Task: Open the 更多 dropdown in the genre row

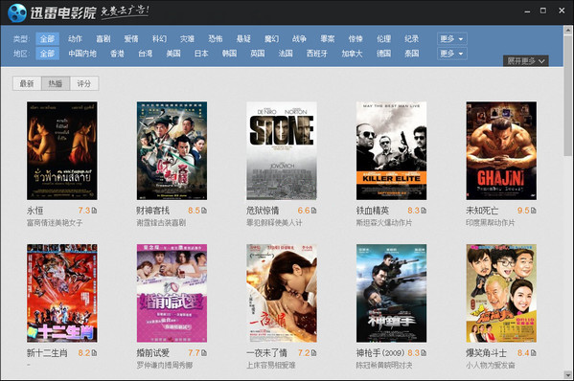Action: pyautogui.click(x=451, y=38)
